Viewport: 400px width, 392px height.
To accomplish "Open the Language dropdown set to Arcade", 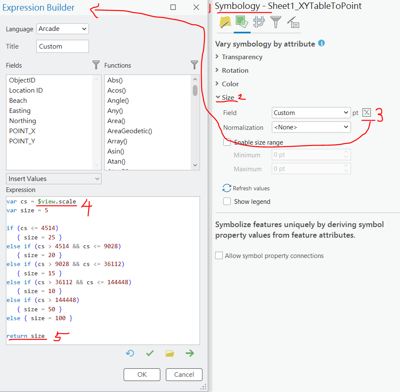I will point(62,29).
